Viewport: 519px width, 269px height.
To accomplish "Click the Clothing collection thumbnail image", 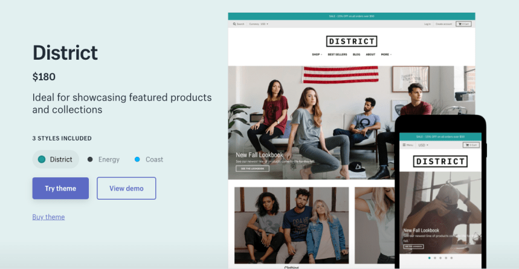I will [292, 226].
